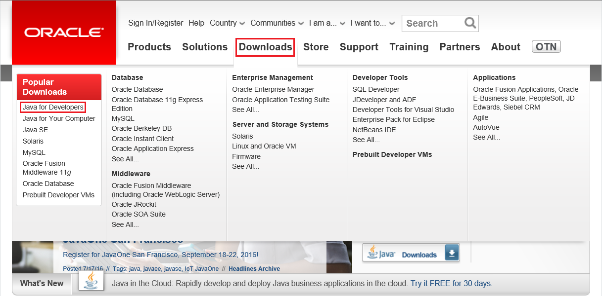Choose Solaris in Popular Downloads

(33, 141)
